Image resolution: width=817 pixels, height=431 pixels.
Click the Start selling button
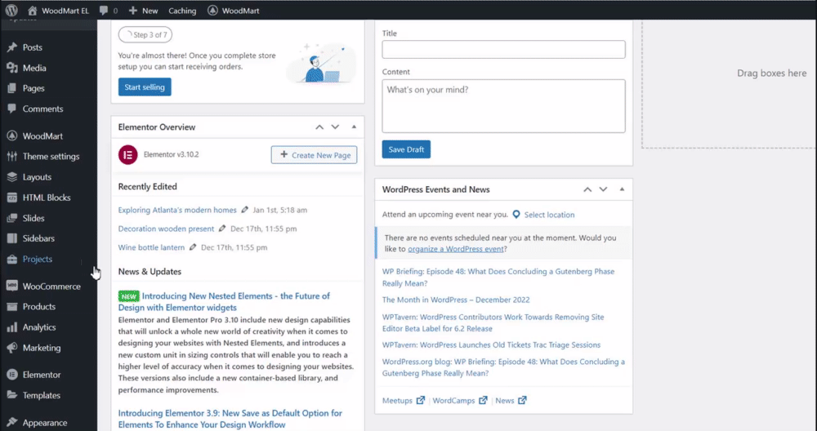[x=145, y=87]
